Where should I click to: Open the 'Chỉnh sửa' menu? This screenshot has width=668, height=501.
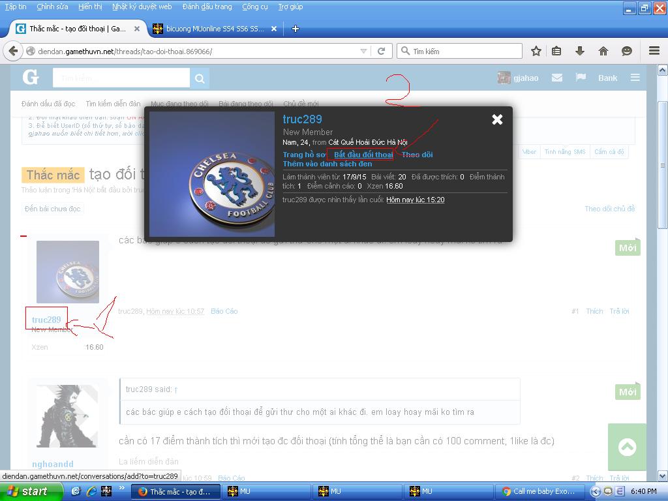coord(52,7)
